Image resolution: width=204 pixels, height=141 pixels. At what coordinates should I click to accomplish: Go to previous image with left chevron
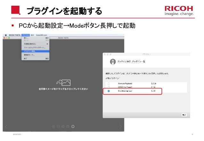tap(6, 126)
